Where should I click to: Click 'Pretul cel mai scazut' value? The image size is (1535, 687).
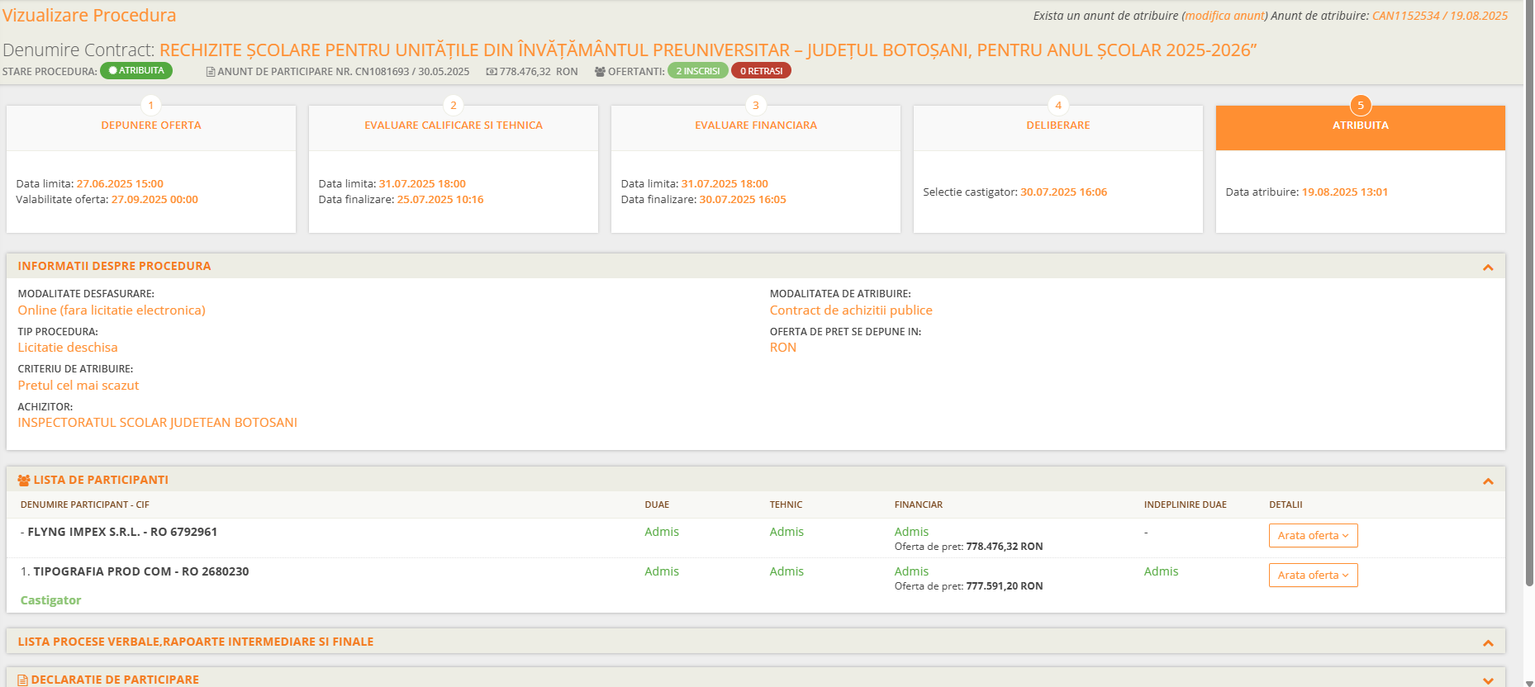point(78,386)
